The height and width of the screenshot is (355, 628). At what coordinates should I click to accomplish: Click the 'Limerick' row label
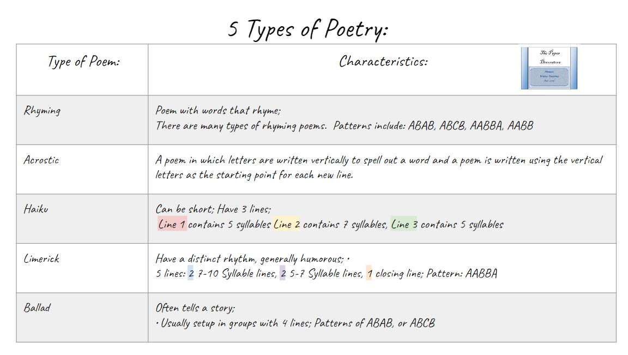41,258
